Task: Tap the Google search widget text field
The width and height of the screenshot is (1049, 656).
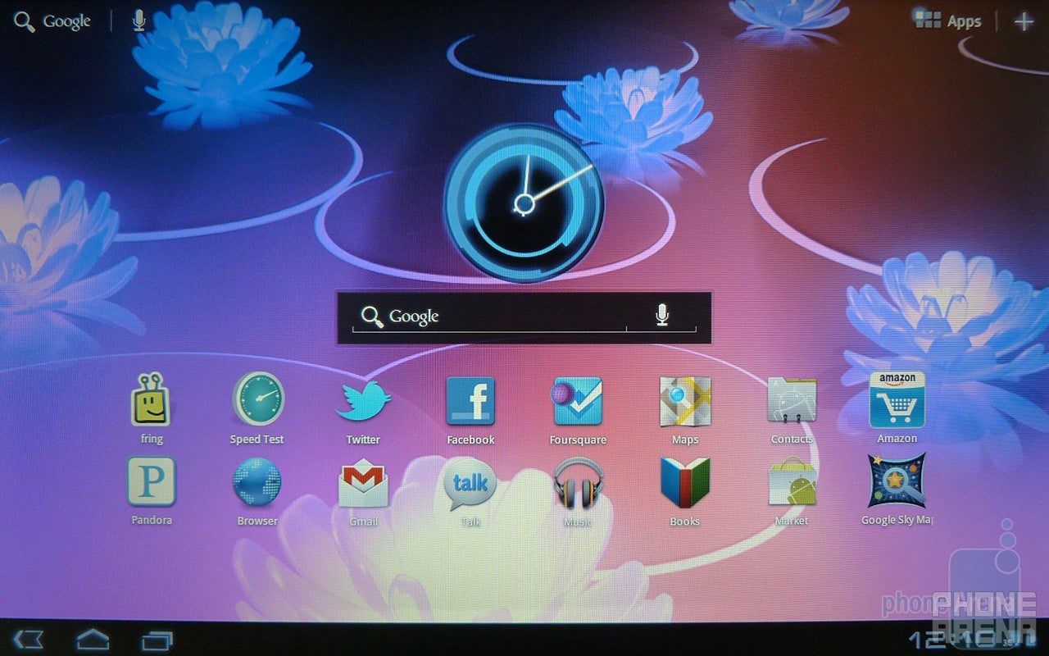Action: 489,317
